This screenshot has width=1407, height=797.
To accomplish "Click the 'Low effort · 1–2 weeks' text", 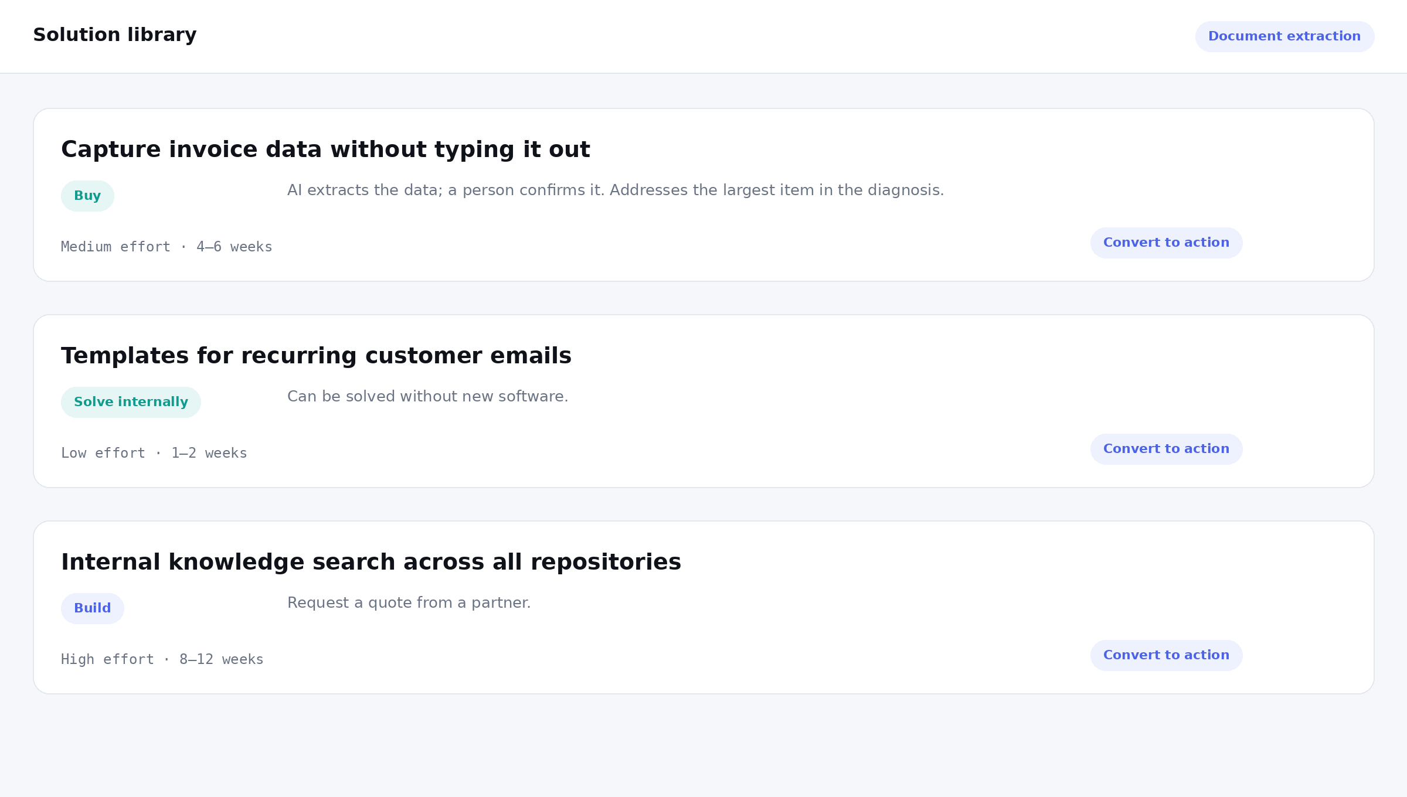I will coord(154,453).
